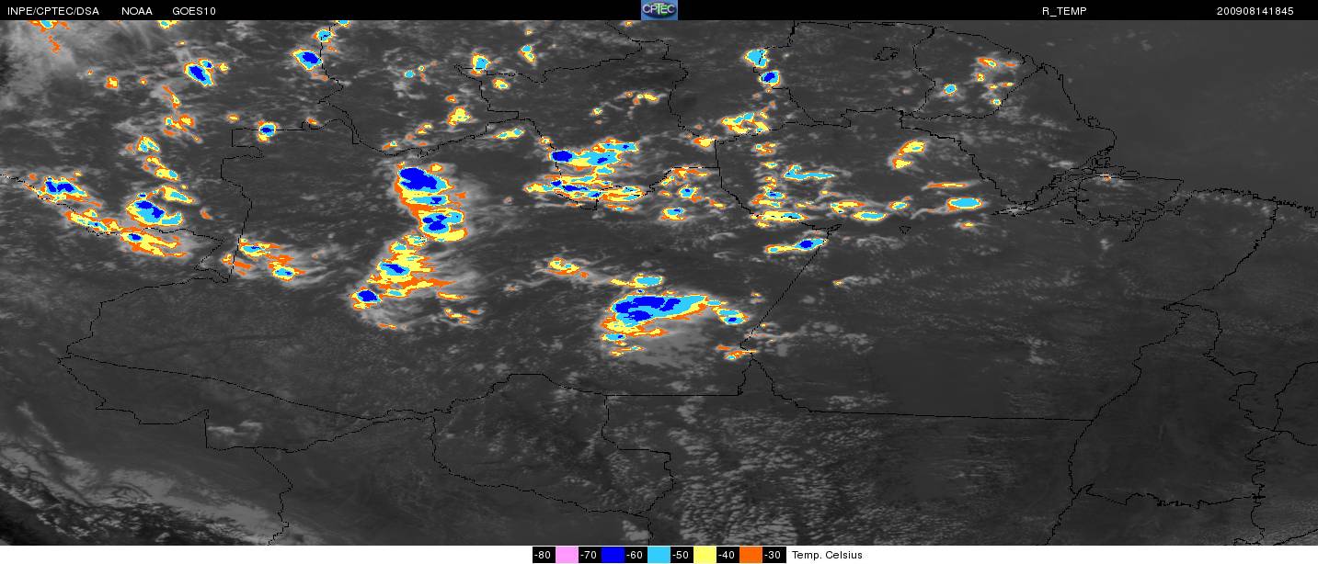Click the orange legend color swatch
Screen dimensions: 1318x564
pos(751,555)
